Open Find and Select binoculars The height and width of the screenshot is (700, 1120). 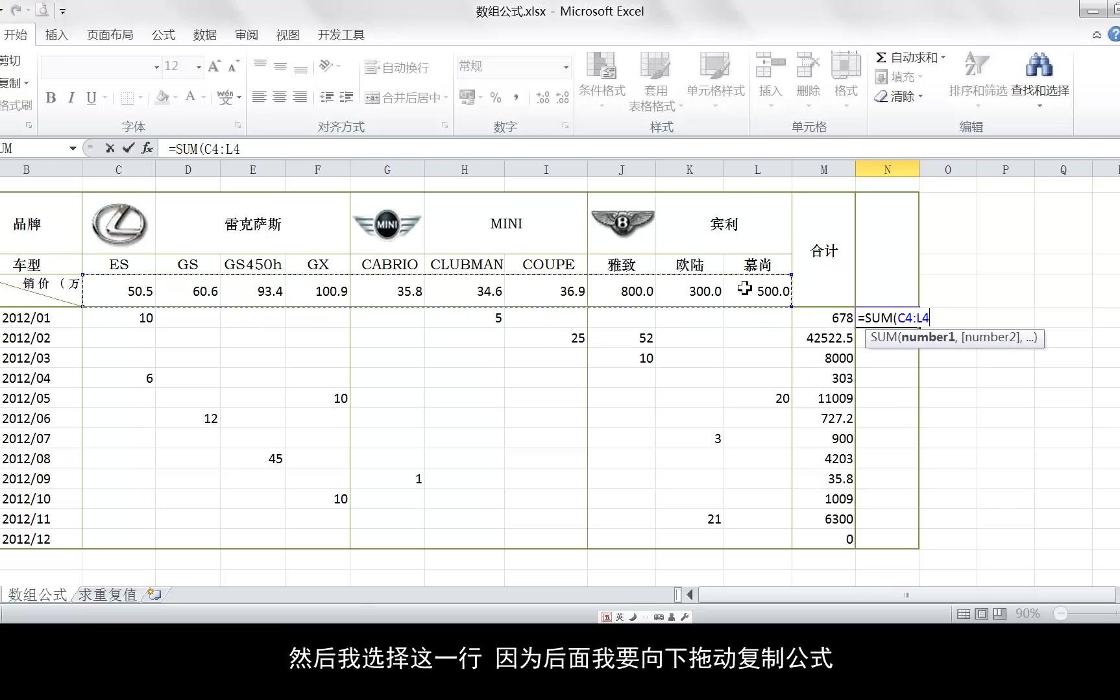click(1040, 79)
